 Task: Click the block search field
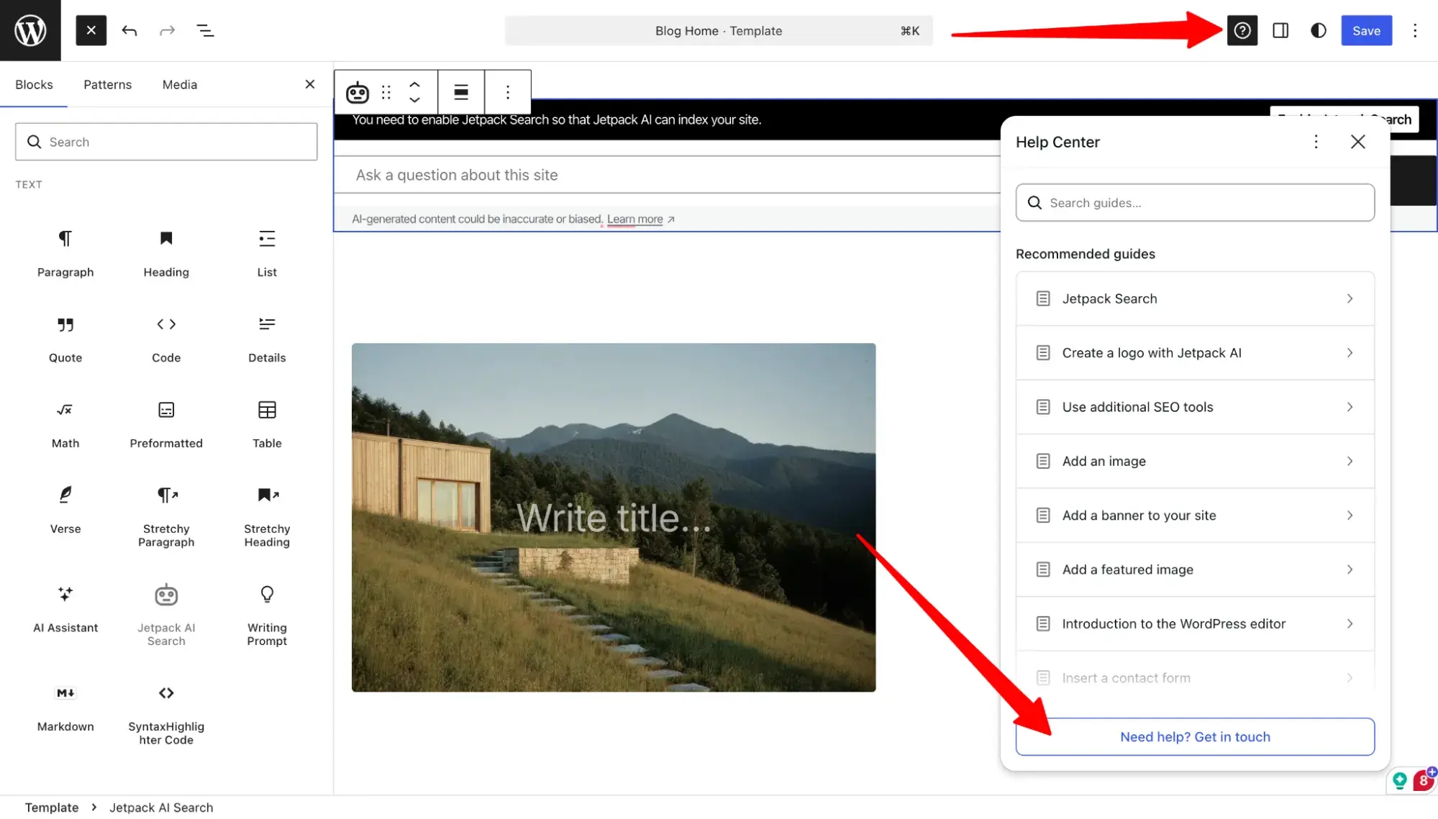[x=165, y=142]
